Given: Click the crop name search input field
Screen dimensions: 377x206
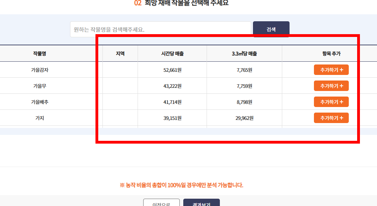Looking at the screenshot, I should coord(160,29).
